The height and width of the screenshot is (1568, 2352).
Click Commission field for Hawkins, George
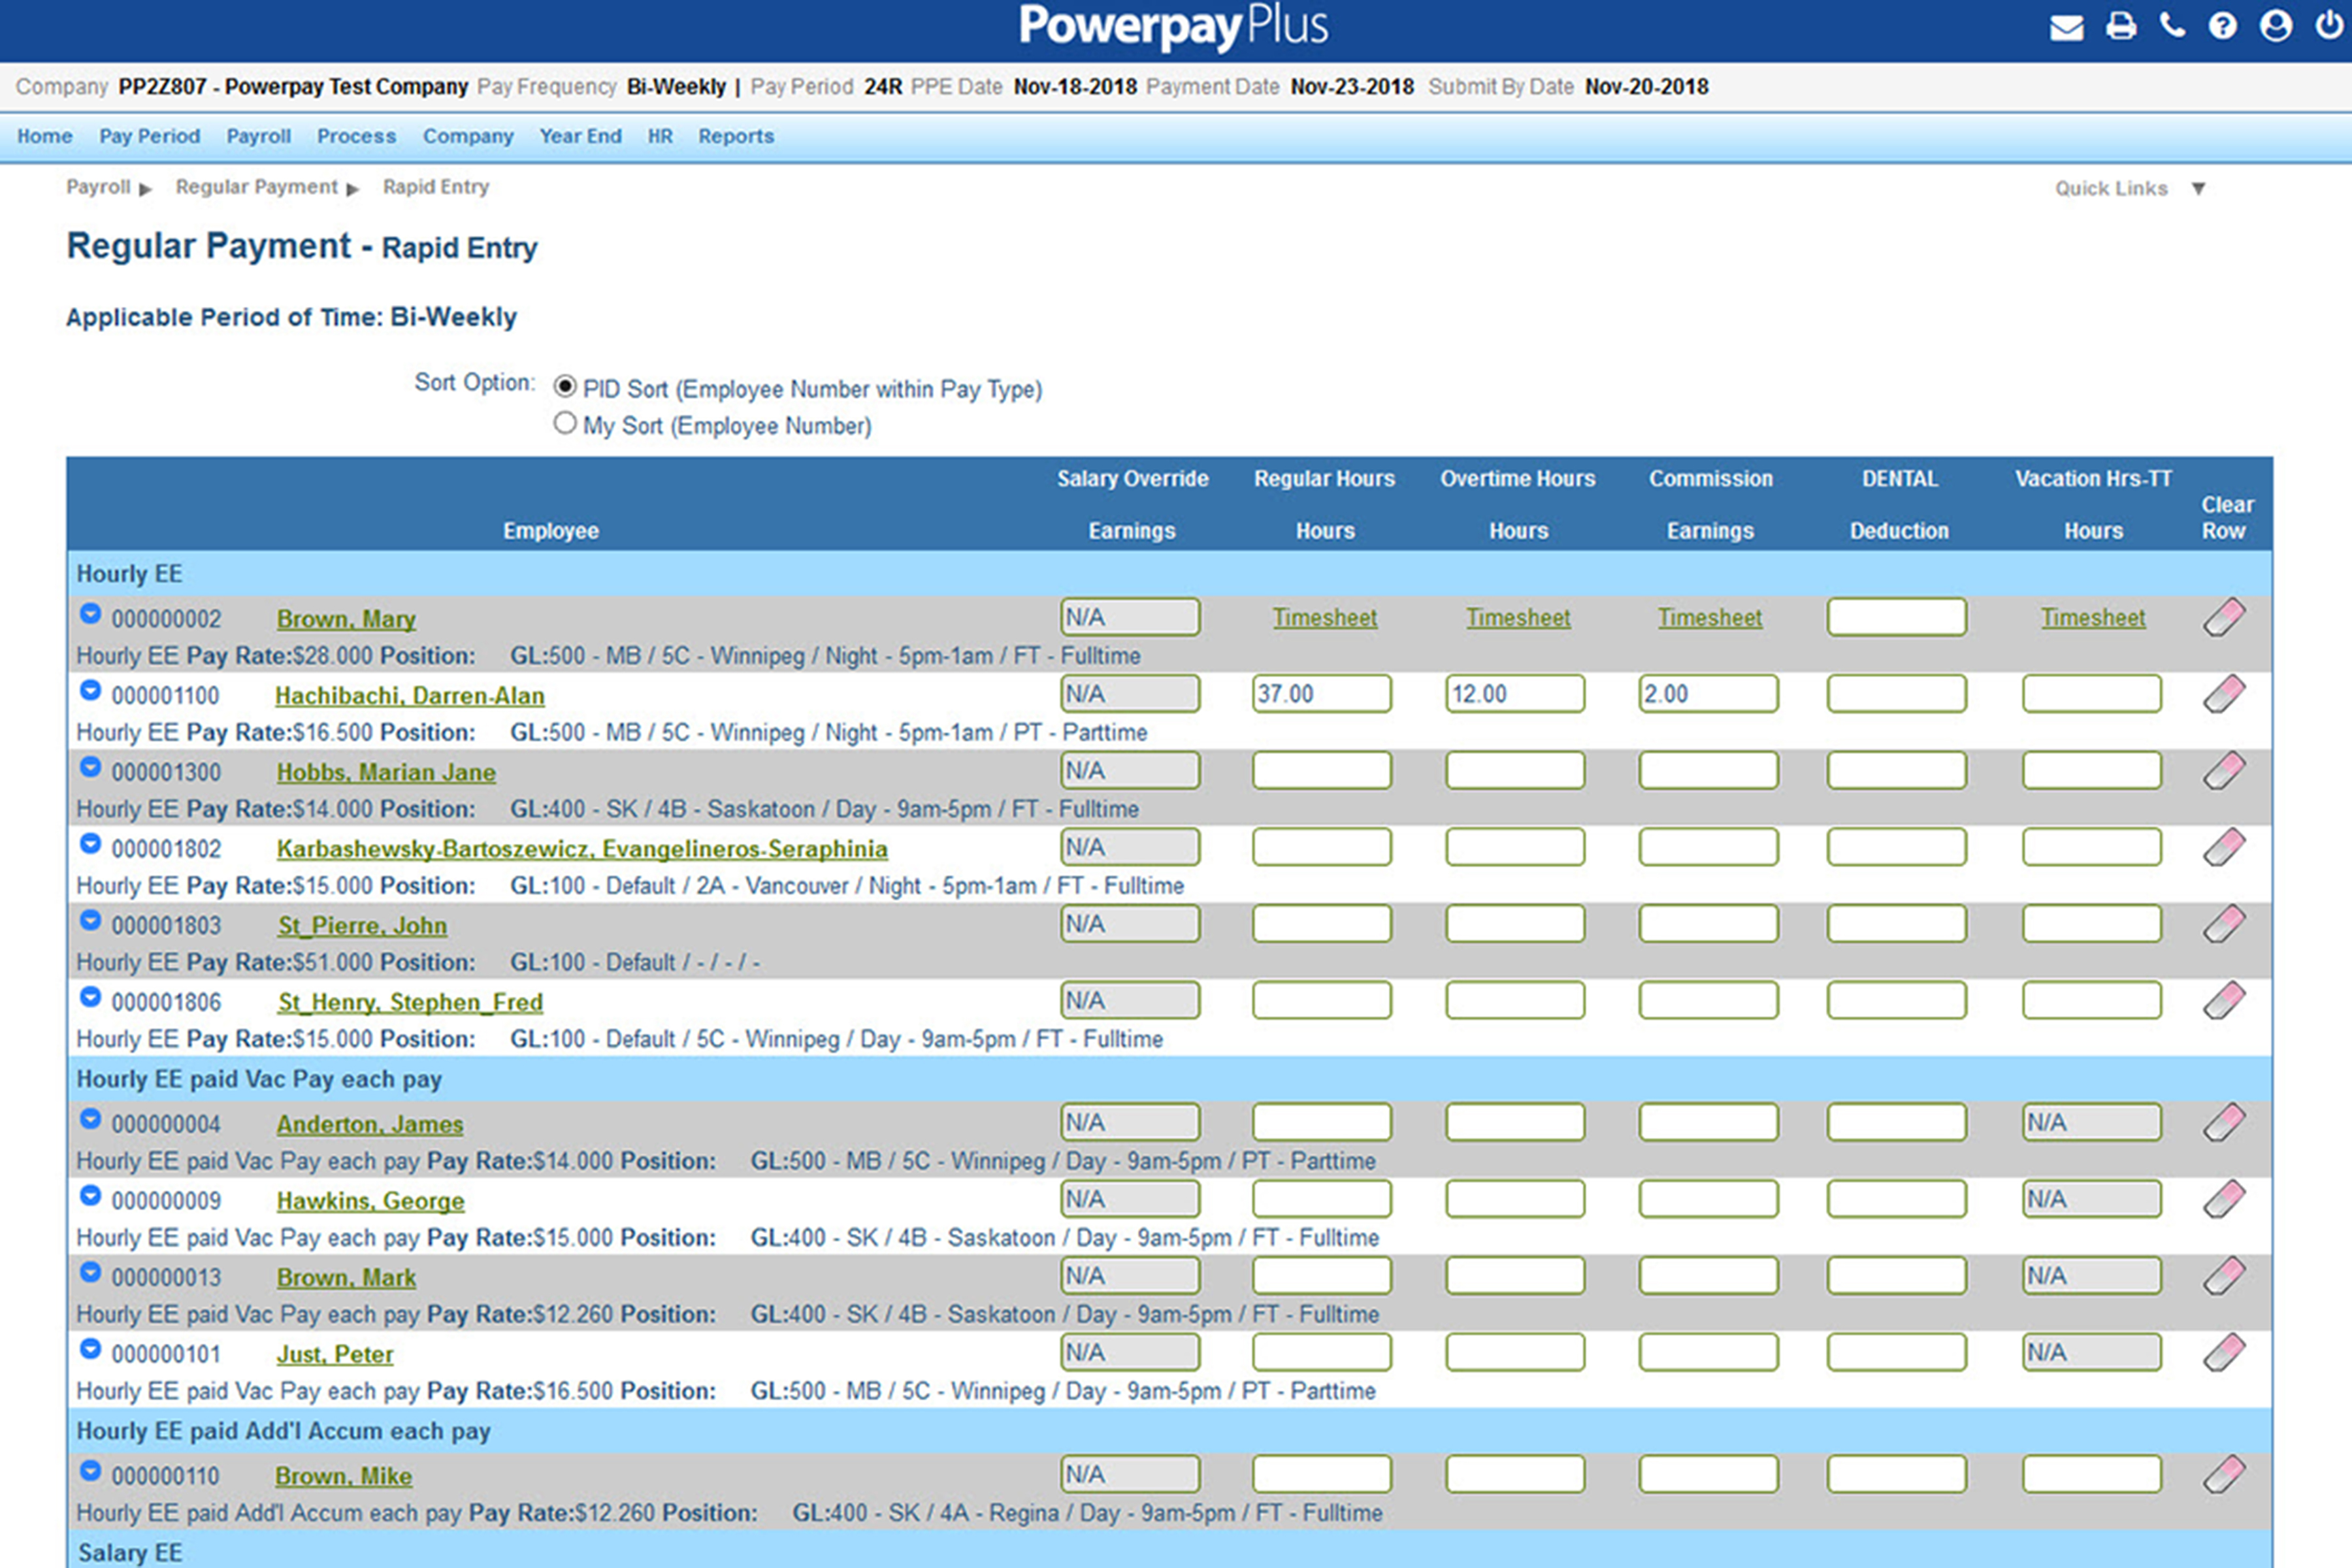tap(1708, 1199)
